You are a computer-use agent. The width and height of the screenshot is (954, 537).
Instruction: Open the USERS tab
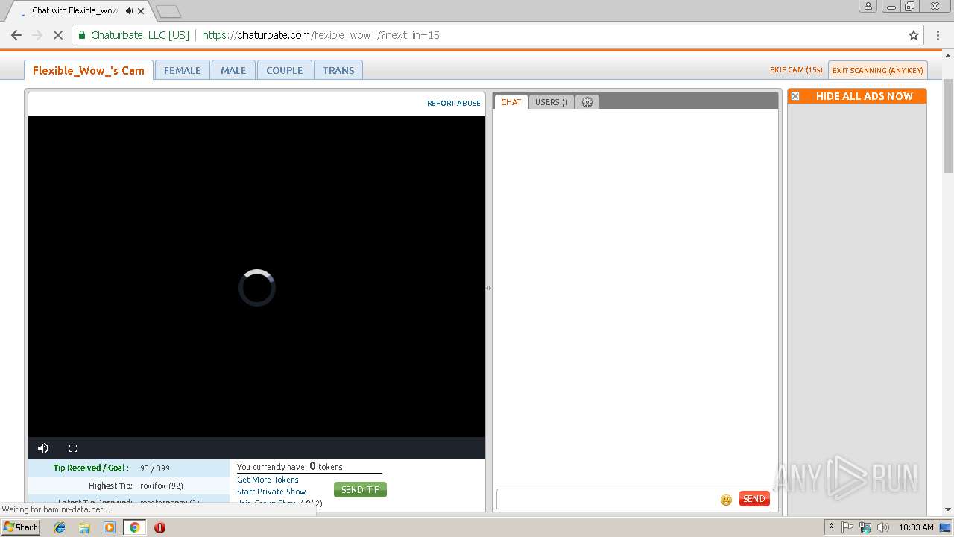click(552, 102)
